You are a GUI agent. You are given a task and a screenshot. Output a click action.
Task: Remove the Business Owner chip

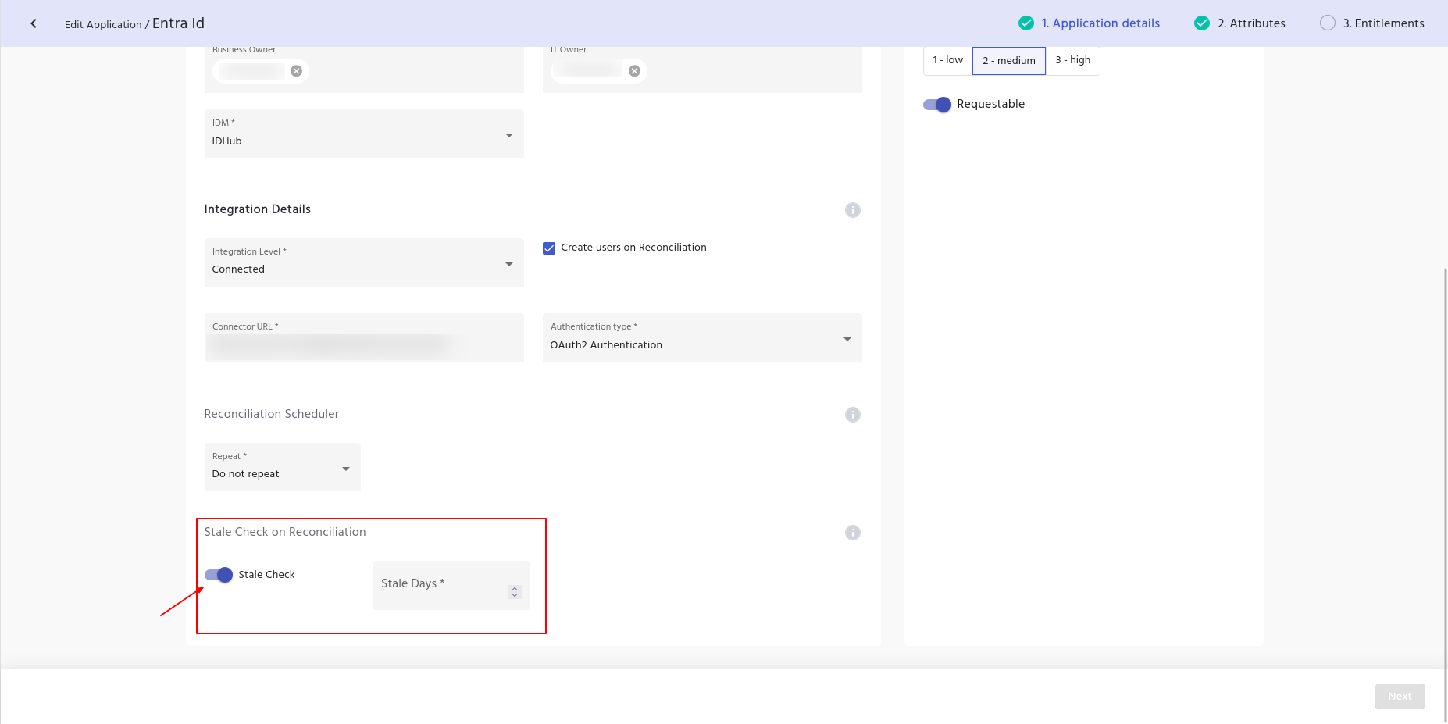(x=296, y=71)
